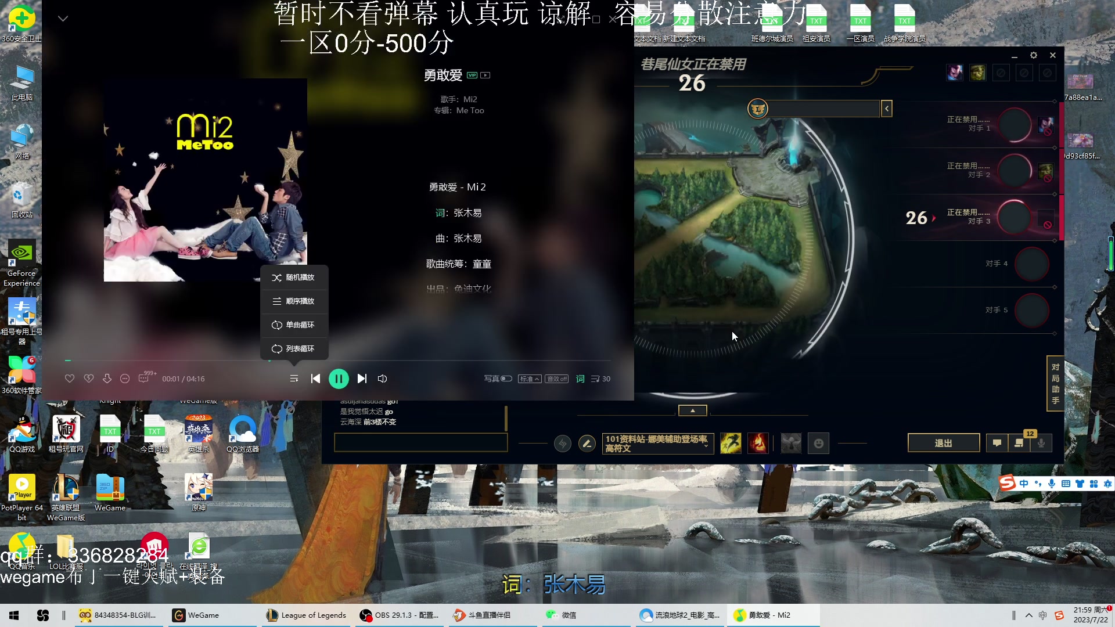Open OBS 29.1.3 from the taskbar
Screen dimensions: 1115x627
pyautogui.click(x=400, y=615)
